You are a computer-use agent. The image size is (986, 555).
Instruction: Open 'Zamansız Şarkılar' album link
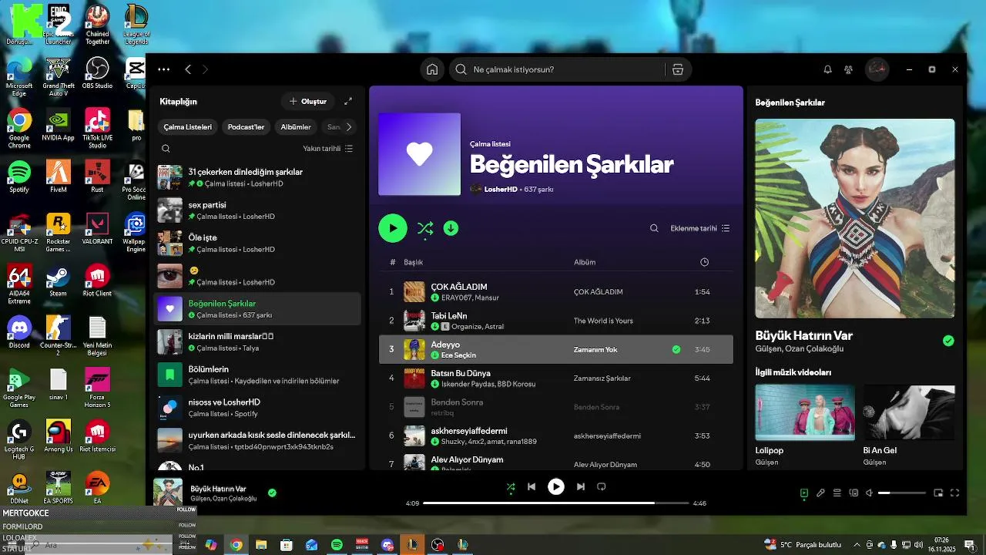tap(602, 378)
